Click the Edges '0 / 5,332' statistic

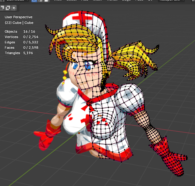click(x=31, y=42)
